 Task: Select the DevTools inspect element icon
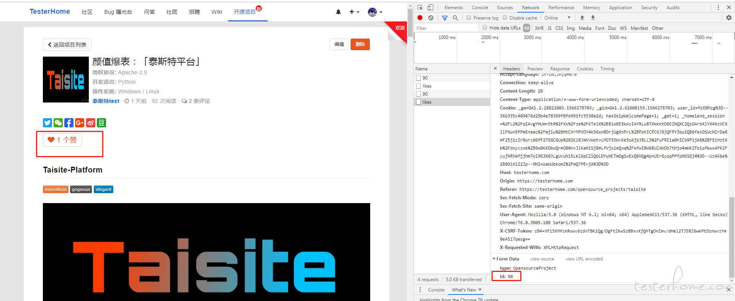pyautogui.click(x=420, y=8)
